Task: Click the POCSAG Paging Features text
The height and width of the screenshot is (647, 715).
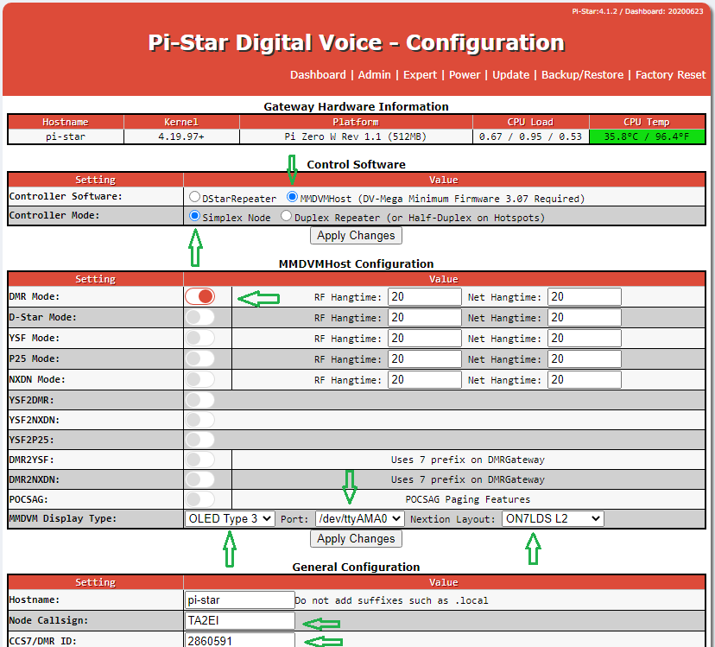Action: 468,499
